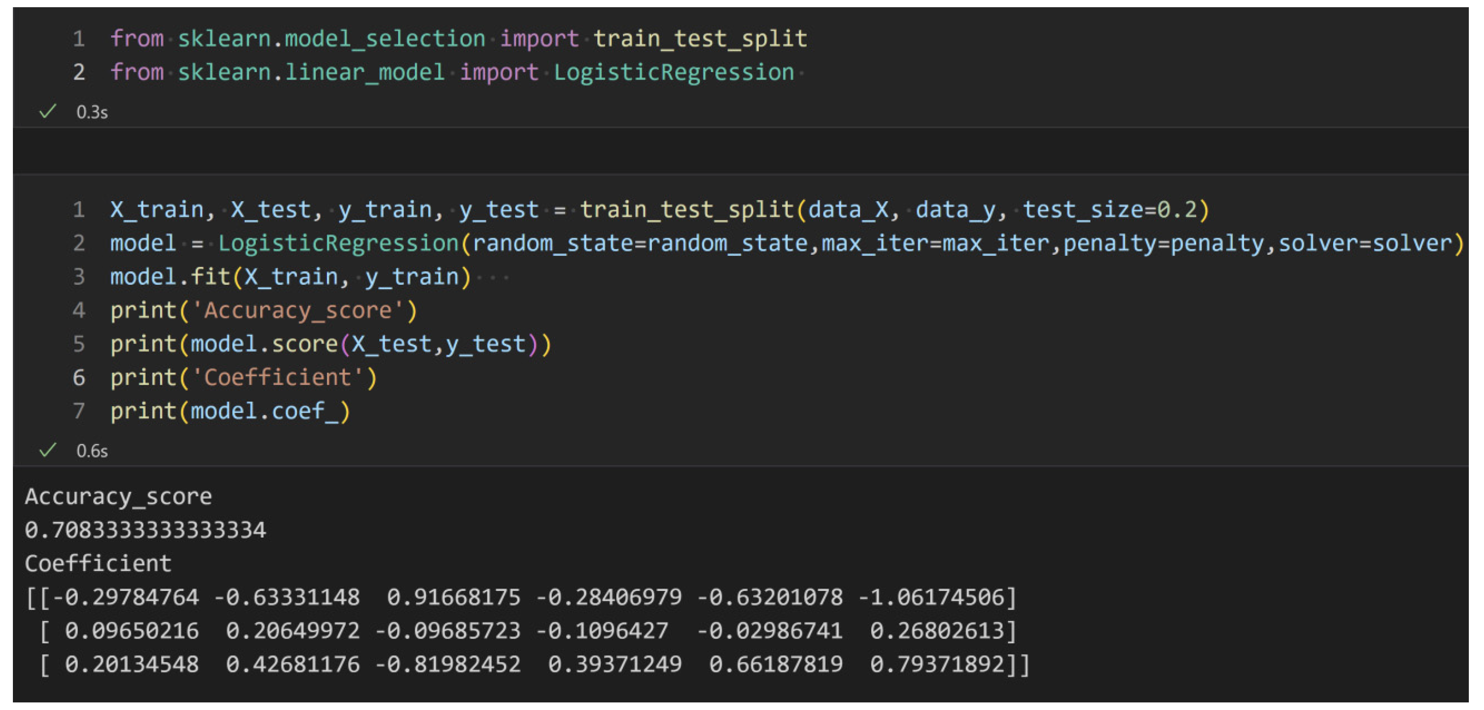1484x710 pixels.
Task: Click the 0.6s execution time label
Action: pos(92,450)
